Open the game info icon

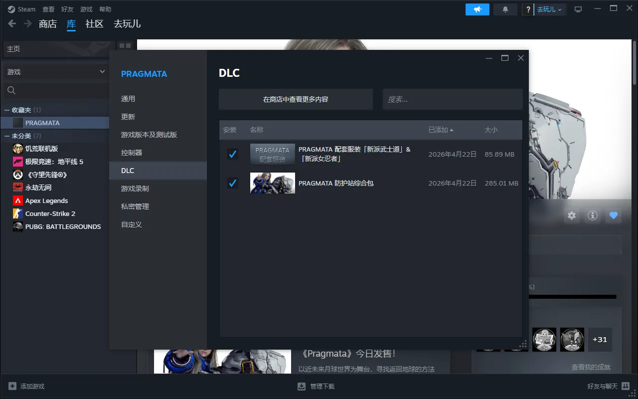(593, 215)
